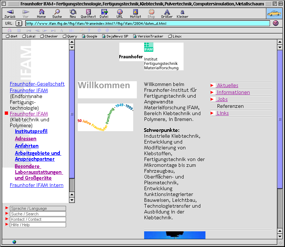Viewport: 285px width, 247px height.
Task: View page source via Quelltext icon
Action: pyautogui.click(x=88, y=14)
